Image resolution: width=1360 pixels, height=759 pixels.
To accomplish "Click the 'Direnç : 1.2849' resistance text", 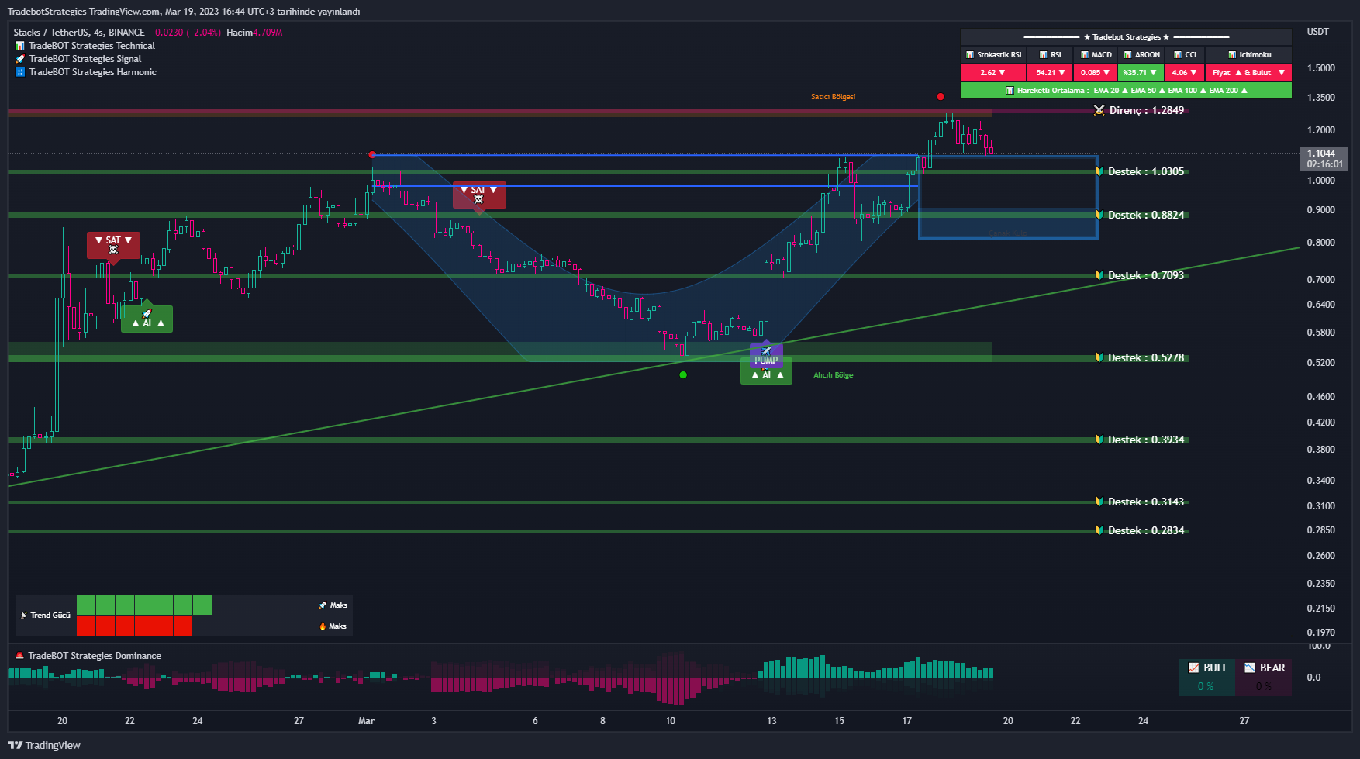I will pyautogui.click(x=1147, y=110).
